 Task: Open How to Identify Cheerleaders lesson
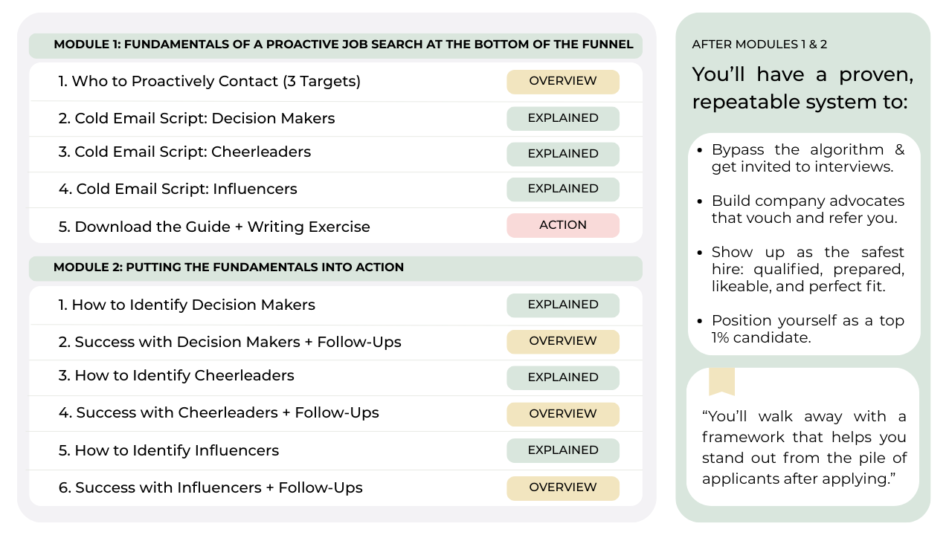[176, 376]
